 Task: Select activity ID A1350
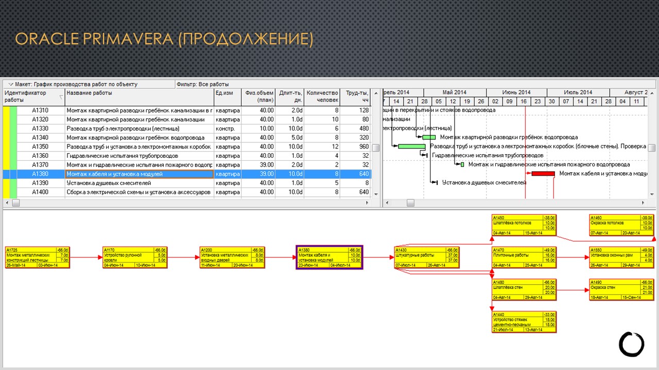pos(40,147)
